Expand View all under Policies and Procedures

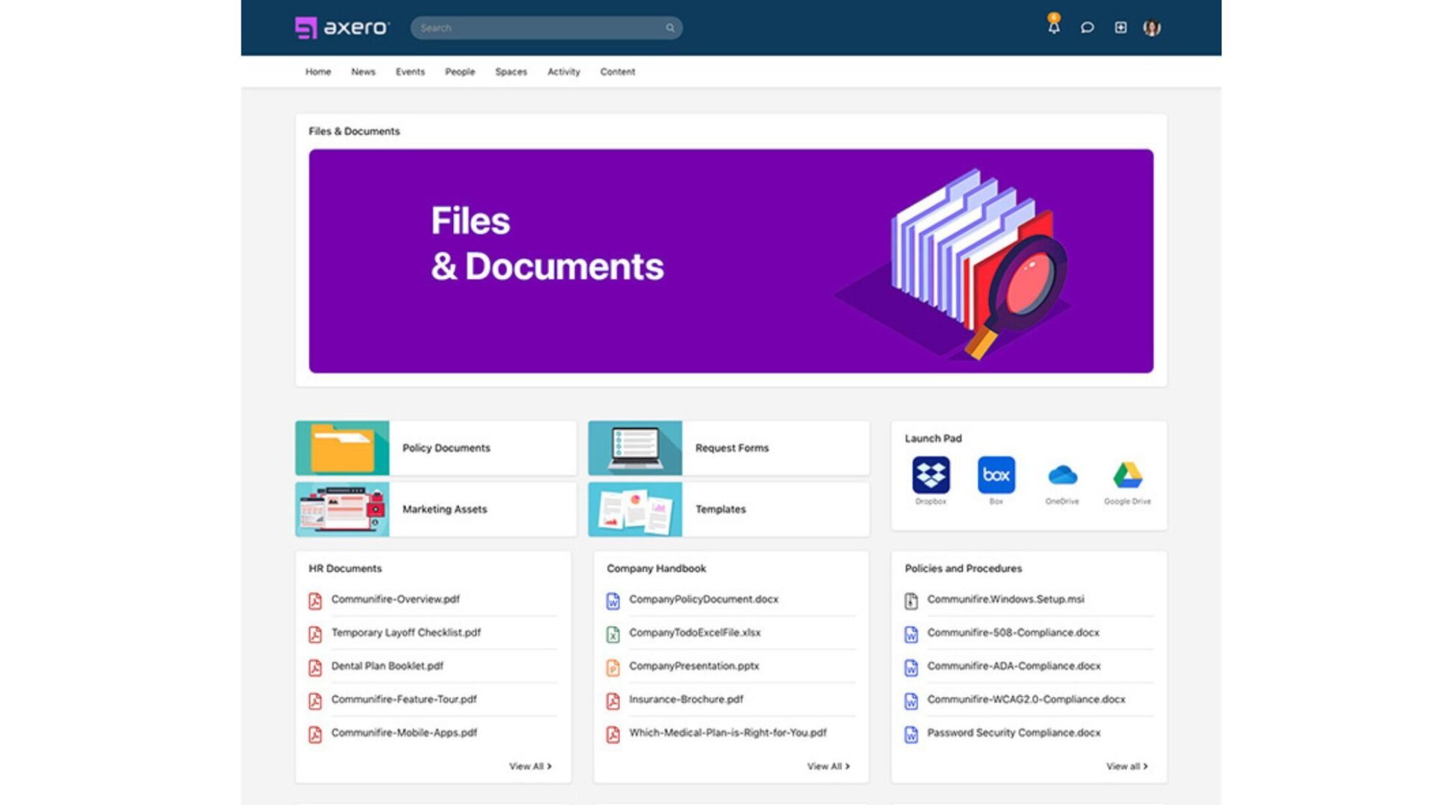(1126, 766)
